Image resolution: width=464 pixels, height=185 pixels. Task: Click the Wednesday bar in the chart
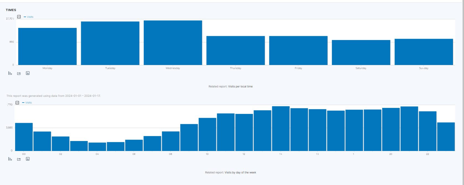tap(173, 43)
